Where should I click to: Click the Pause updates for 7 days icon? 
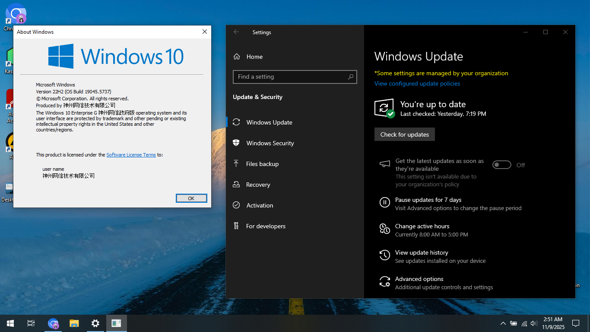point(384,202)
